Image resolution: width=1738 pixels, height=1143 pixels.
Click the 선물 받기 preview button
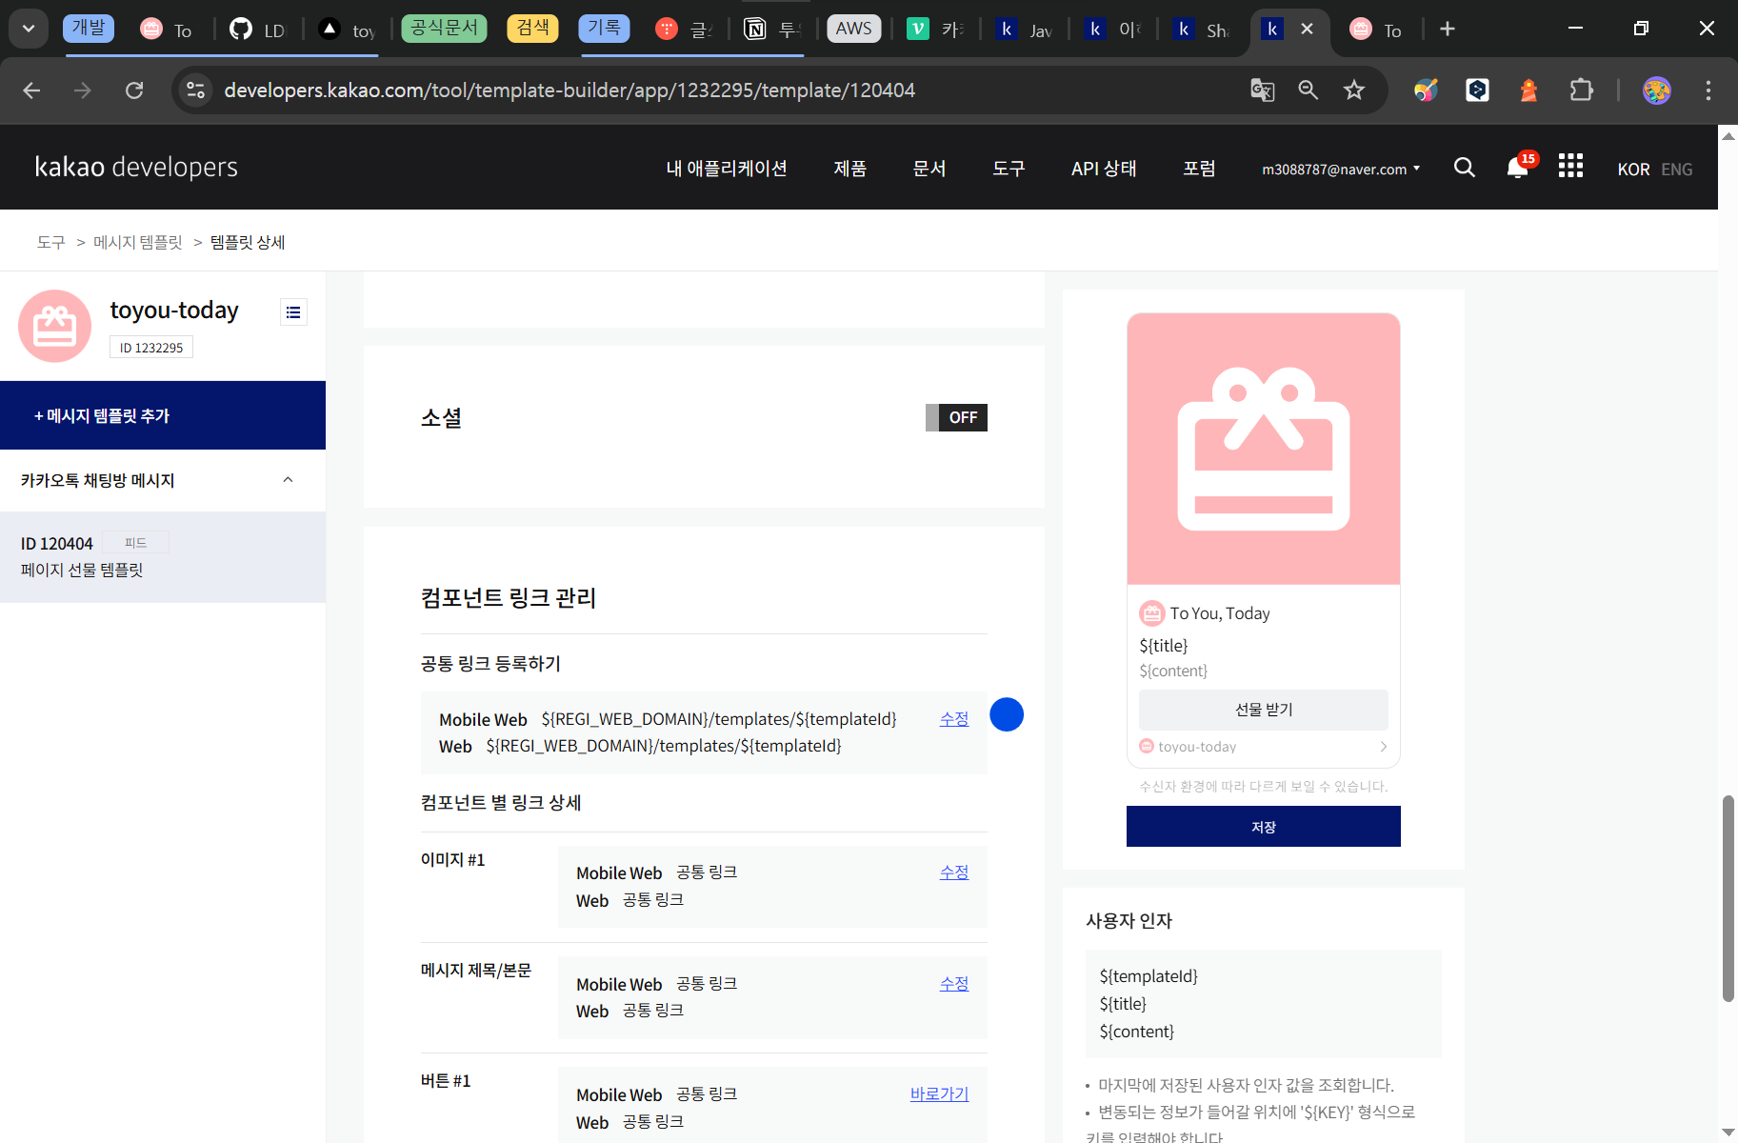click(x=1264, y=710)
